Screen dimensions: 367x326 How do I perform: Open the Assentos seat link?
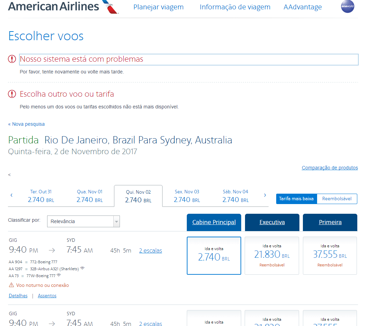point(47,296)
